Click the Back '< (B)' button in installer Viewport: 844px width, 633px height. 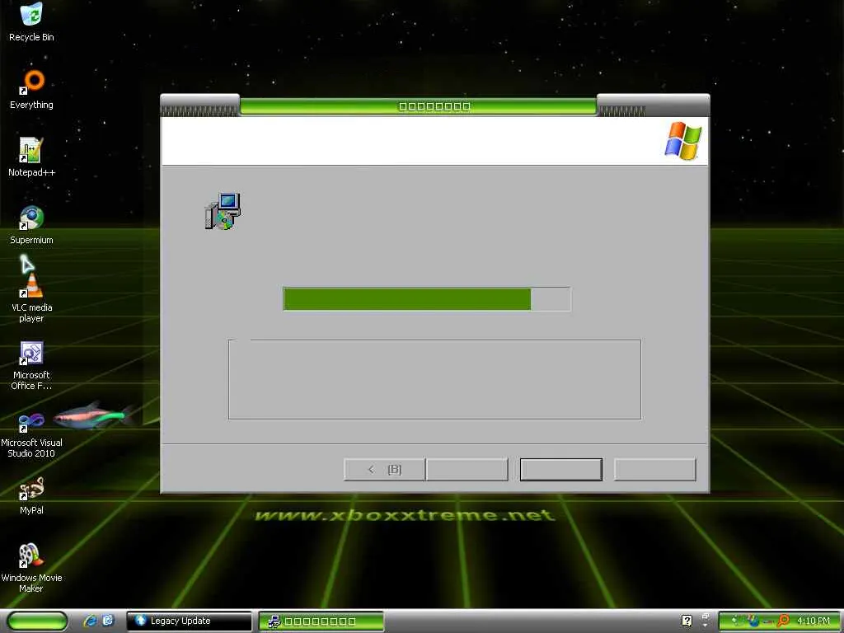(384, 469)
